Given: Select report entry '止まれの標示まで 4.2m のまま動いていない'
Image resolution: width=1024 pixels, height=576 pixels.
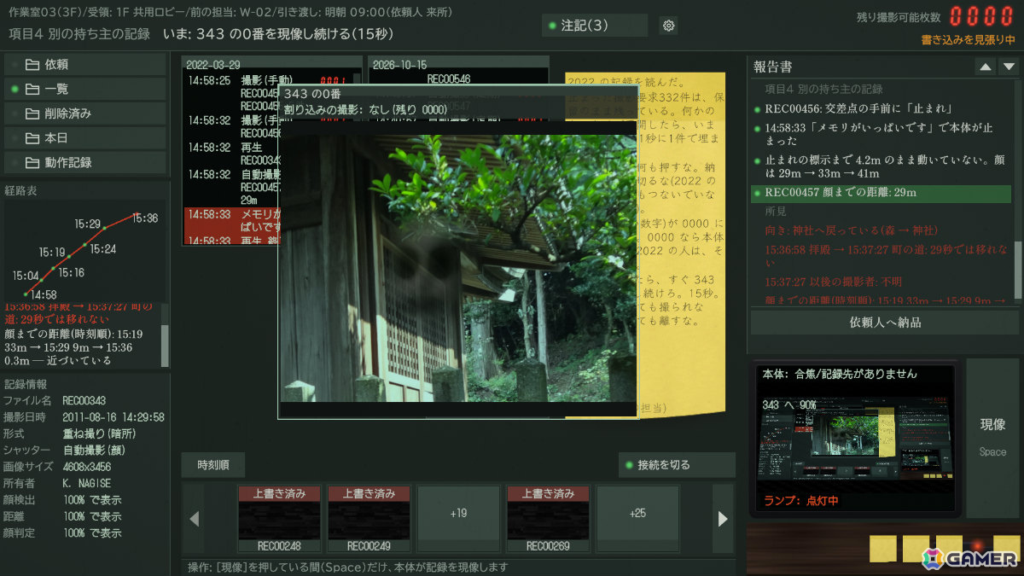Looking at the screenshot, I should (x=881, y=166).
